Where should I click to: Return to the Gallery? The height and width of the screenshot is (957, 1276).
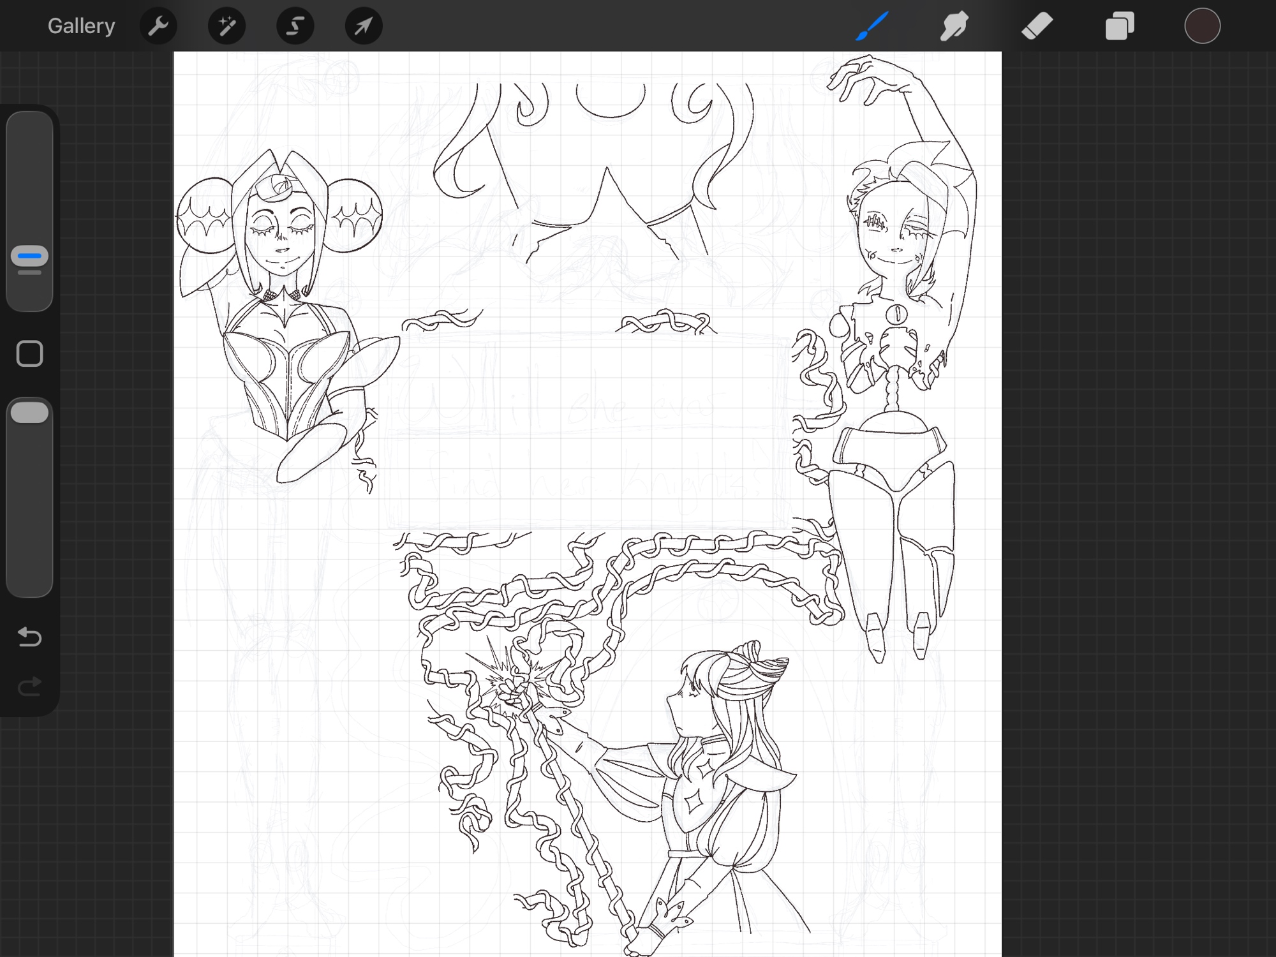(x=81, y=26)
